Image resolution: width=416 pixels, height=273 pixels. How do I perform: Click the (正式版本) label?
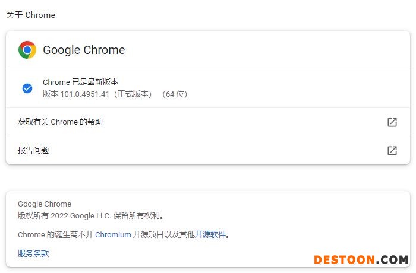point(133,94)
